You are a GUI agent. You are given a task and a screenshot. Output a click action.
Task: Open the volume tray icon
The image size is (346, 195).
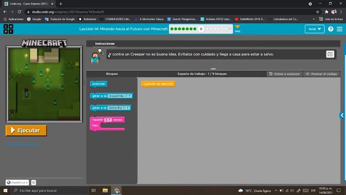pos(292,191)
